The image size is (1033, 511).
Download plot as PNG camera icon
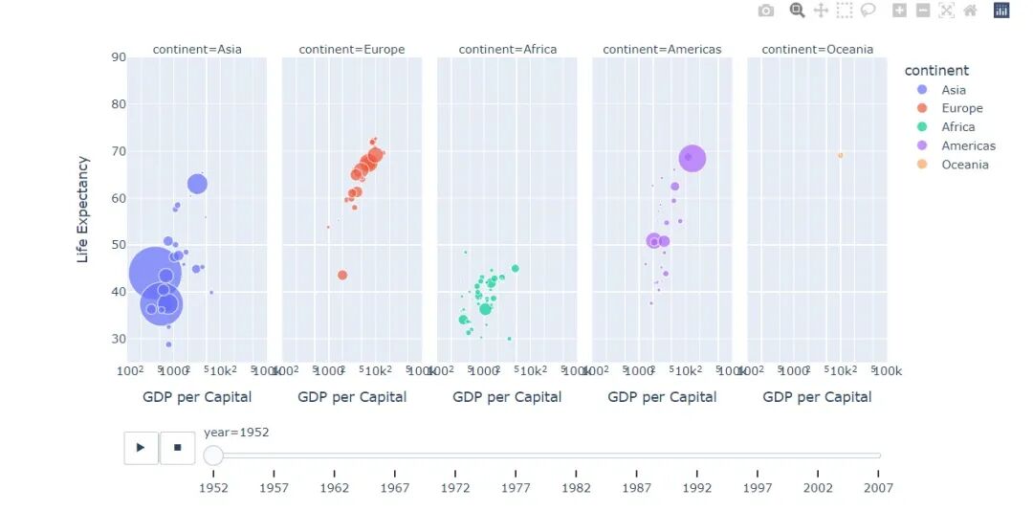click(x=765, y=11)
